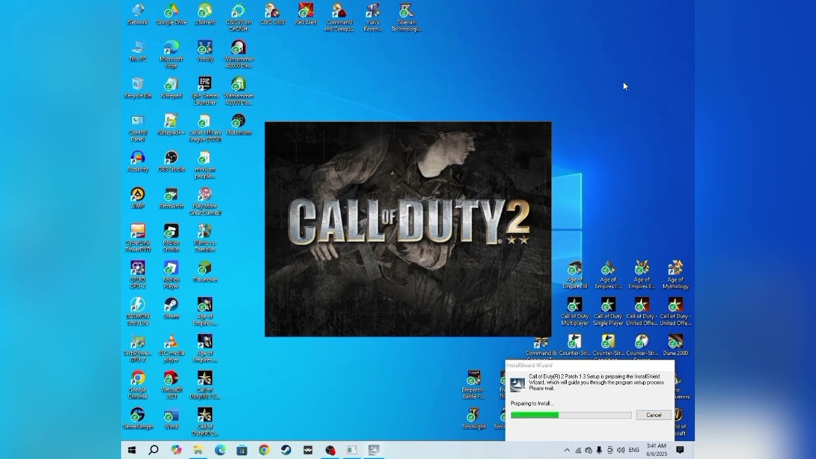Select the AIMP desktop icon
Screen dimensions: 816x459
click(x=138, y=199)
